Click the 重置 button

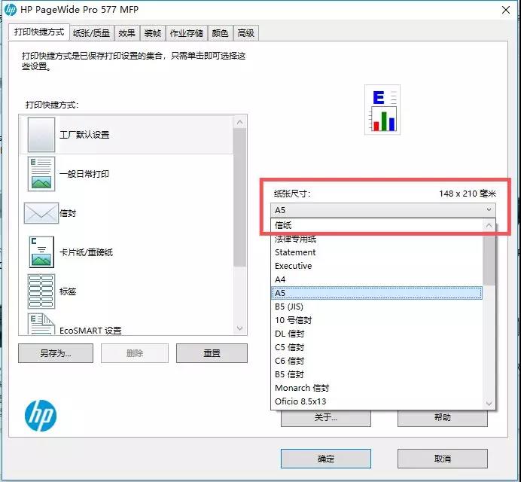pos(212,353)
